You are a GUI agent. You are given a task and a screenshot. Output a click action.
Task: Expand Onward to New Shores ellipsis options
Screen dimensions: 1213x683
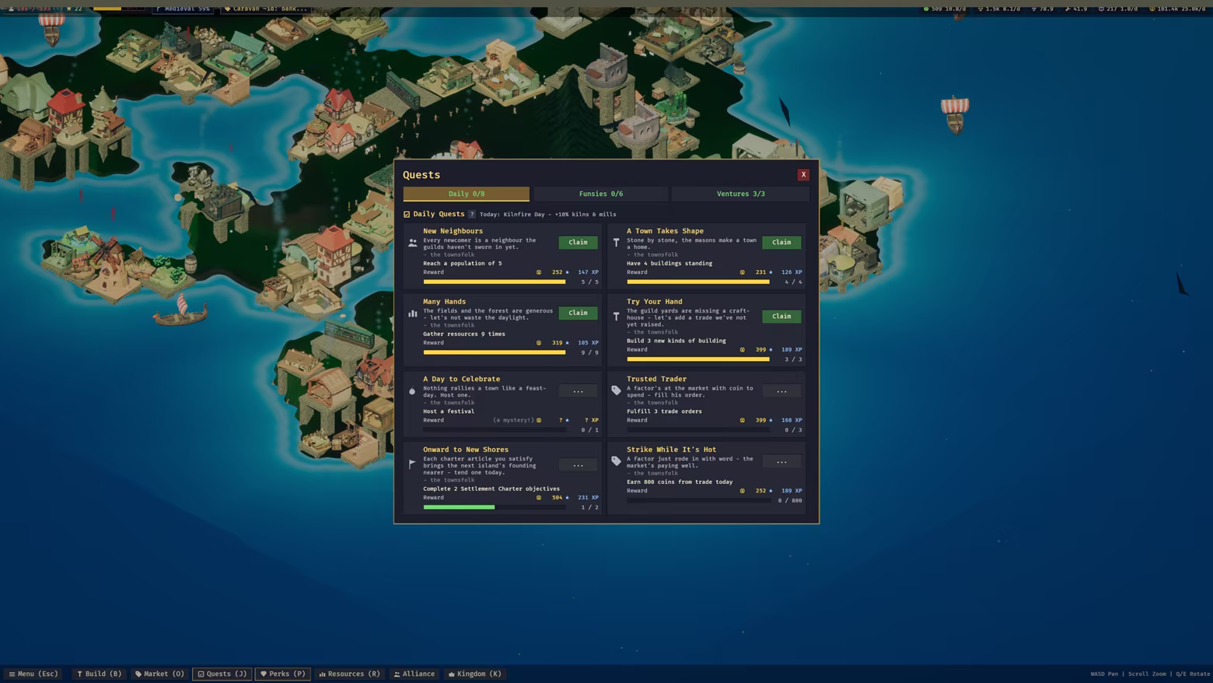[x=578, y=465]
